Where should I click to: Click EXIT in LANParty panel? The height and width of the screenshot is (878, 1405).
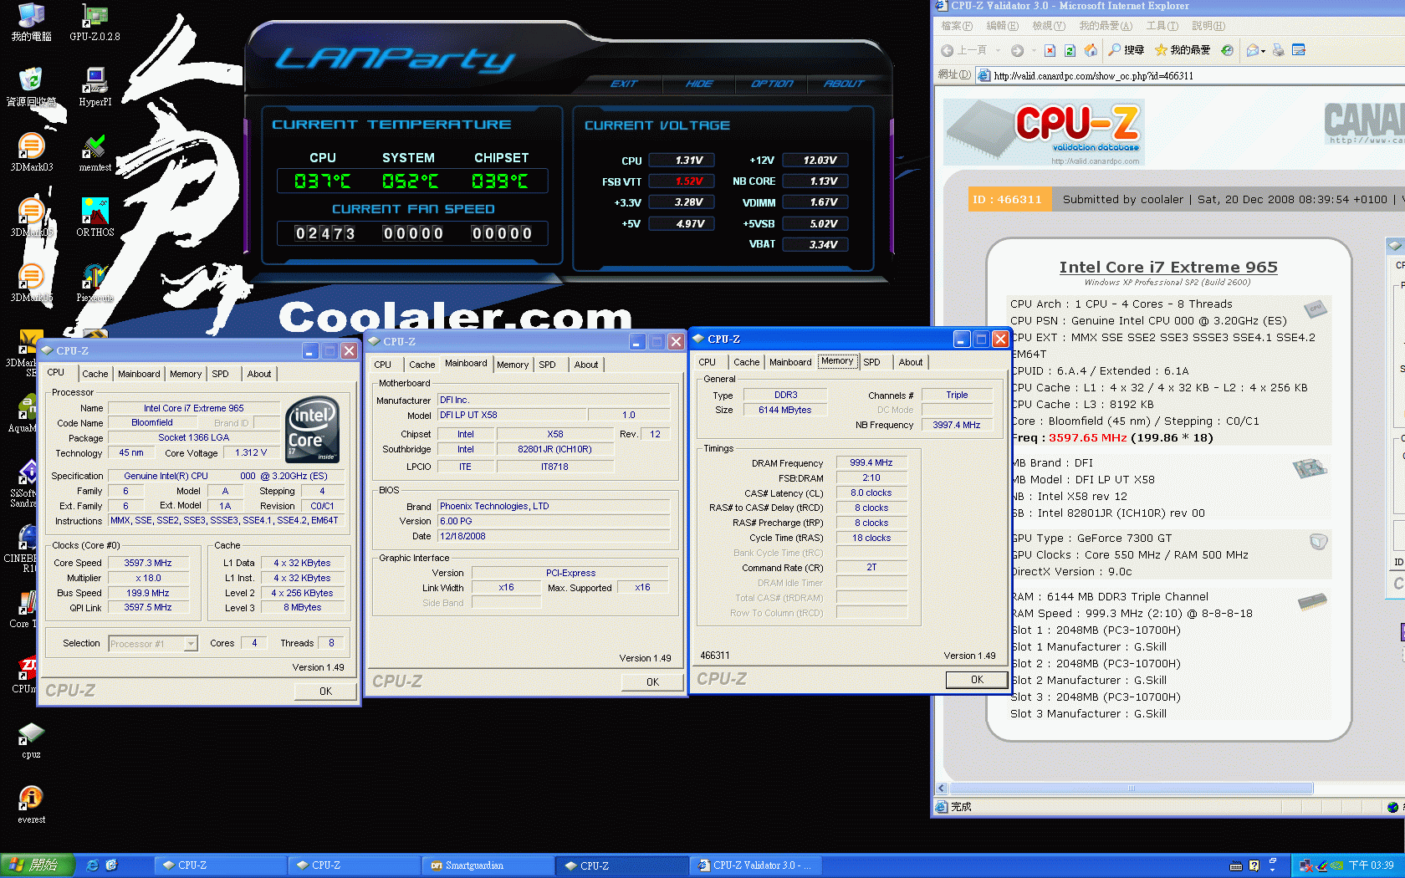[x=624, y=84]
